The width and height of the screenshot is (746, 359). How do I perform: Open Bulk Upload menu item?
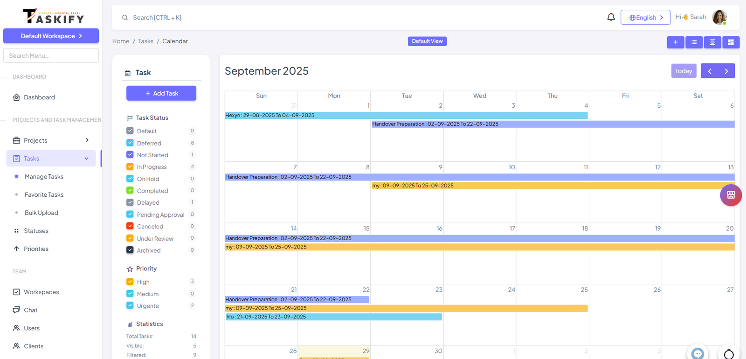41,213
